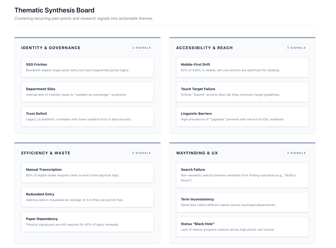The width and height of the screenshot is (336, 248).
Task: Select the Touch Target Failure card
Action: [242, 92]
